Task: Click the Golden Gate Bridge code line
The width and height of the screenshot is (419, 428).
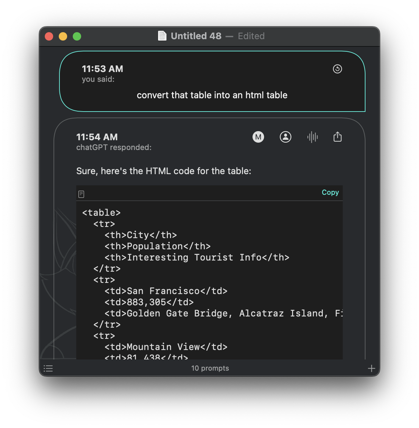Action: [x=223, y=313]
